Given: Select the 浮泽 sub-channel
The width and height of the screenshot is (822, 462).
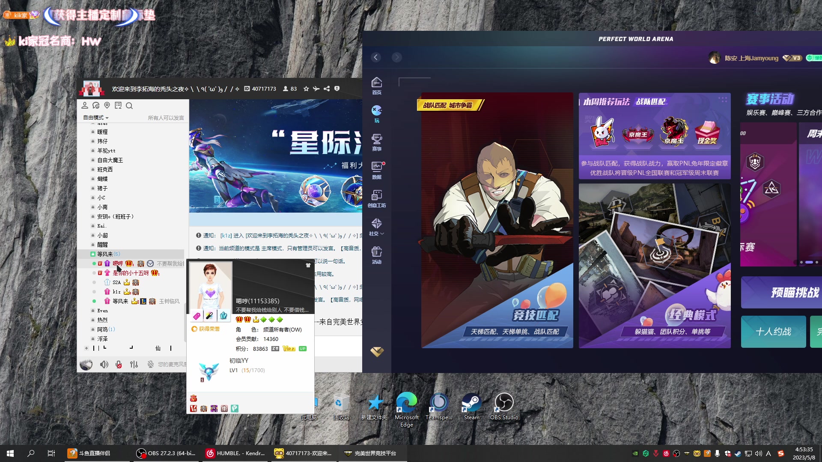Looking at the screenshot, I should pyautogui.click(x=102, y=339).
